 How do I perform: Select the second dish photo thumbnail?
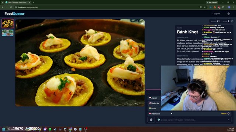7,33
